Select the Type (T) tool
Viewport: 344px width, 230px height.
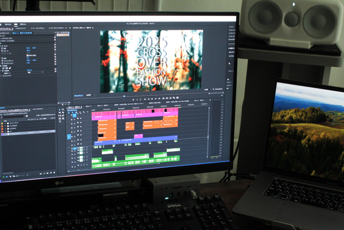point(60,122)
